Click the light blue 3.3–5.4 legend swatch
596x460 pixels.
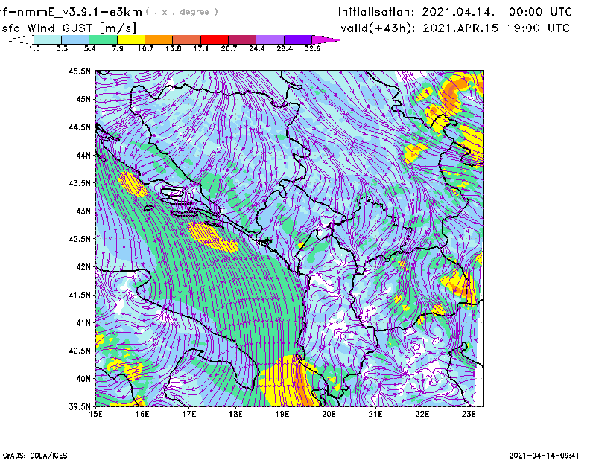75,39
